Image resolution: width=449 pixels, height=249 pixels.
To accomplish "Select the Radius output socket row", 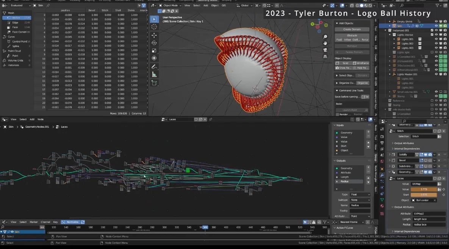I will [349, 182].
